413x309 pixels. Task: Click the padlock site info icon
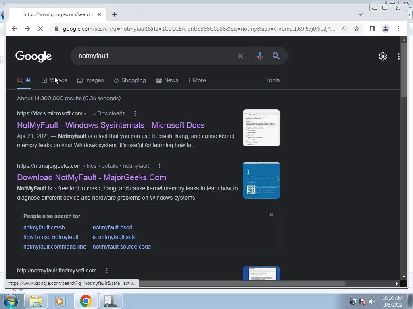[56, 29]
